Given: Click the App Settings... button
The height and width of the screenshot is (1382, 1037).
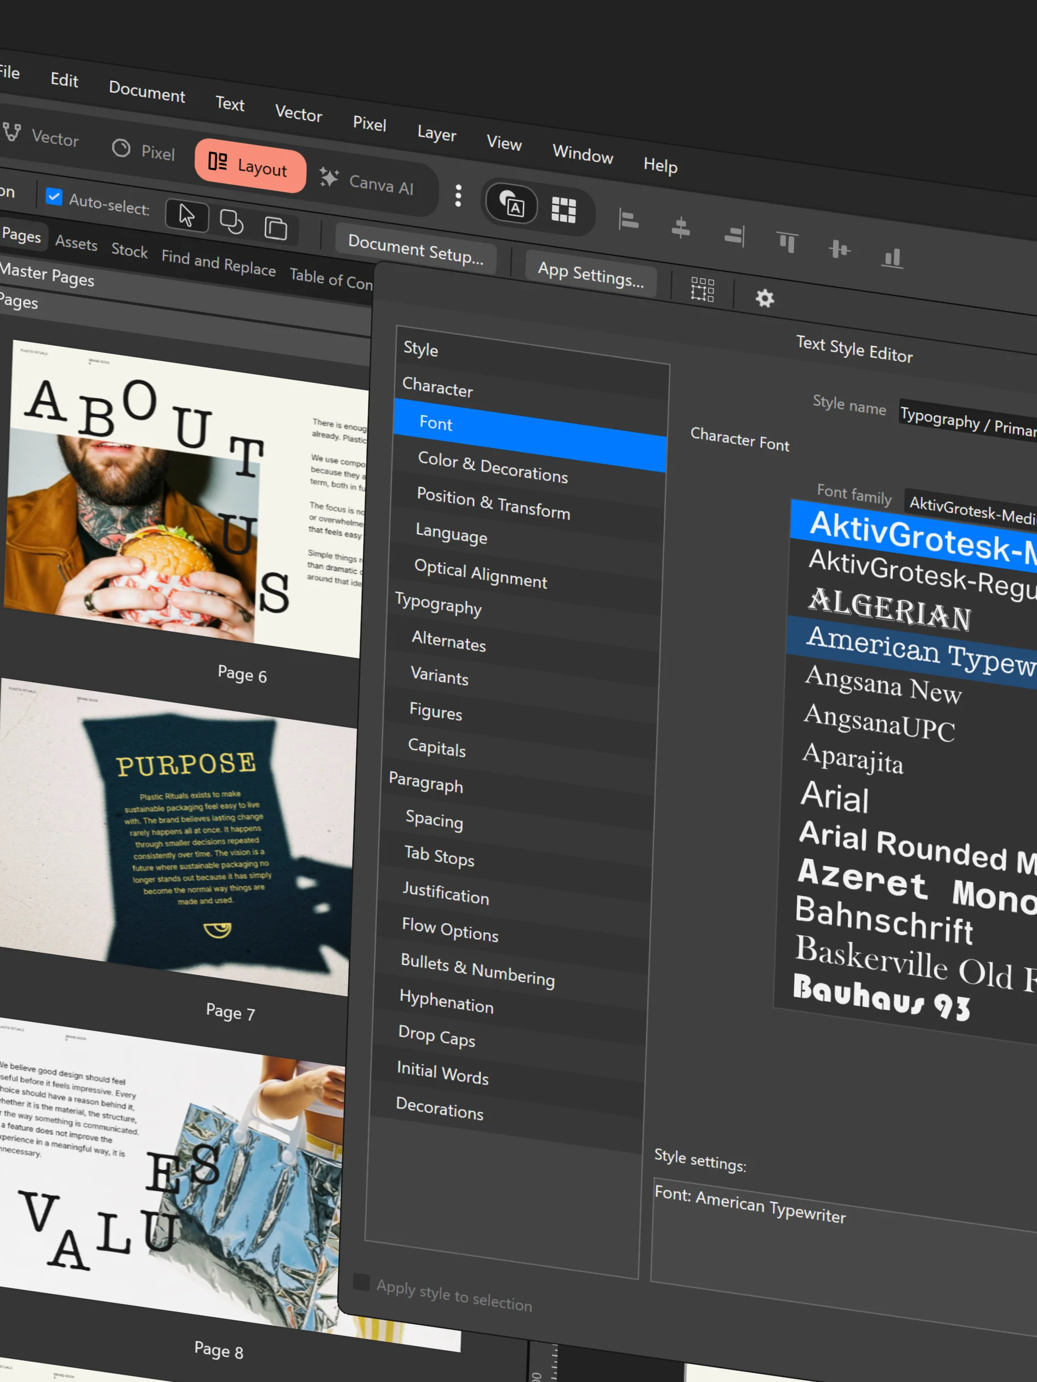Looking at the screenshot, I should pyautogui.click(x=591, y=273).
